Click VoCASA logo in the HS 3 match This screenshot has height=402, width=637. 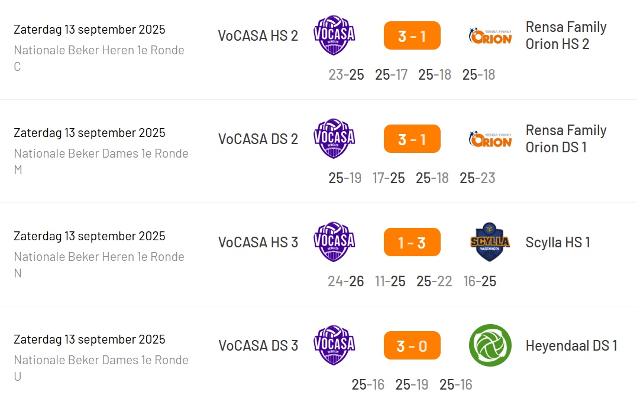point(334,242)
